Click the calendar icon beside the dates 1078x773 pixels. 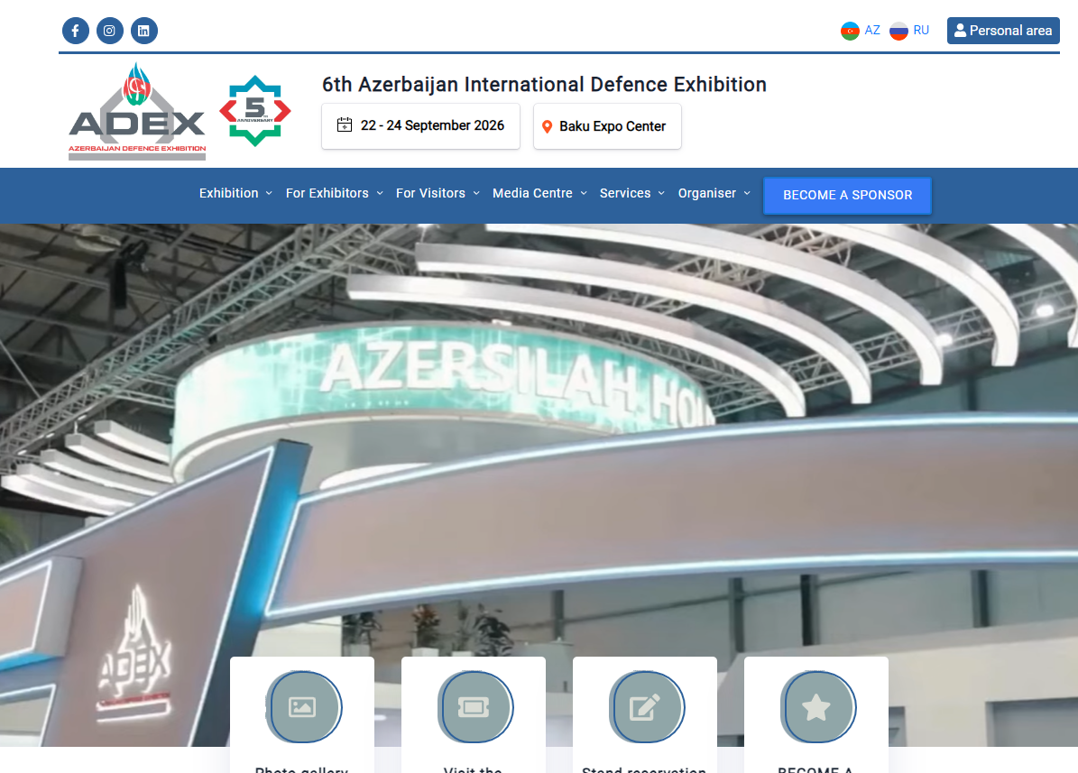coord(345,125)
